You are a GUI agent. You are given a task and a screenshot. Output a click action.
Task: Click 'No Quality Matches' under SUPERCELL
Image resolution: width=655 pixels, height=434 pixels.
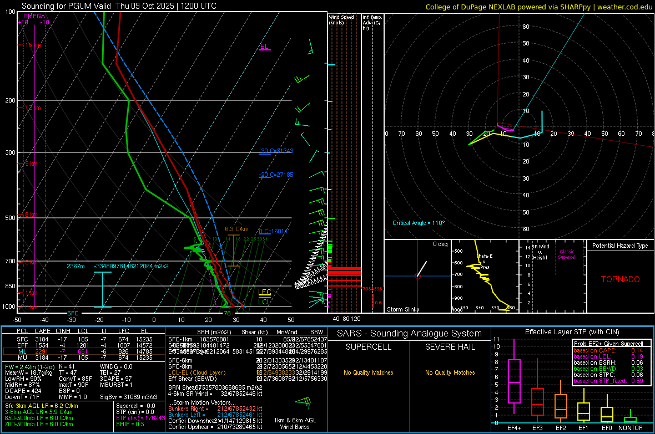369,372
